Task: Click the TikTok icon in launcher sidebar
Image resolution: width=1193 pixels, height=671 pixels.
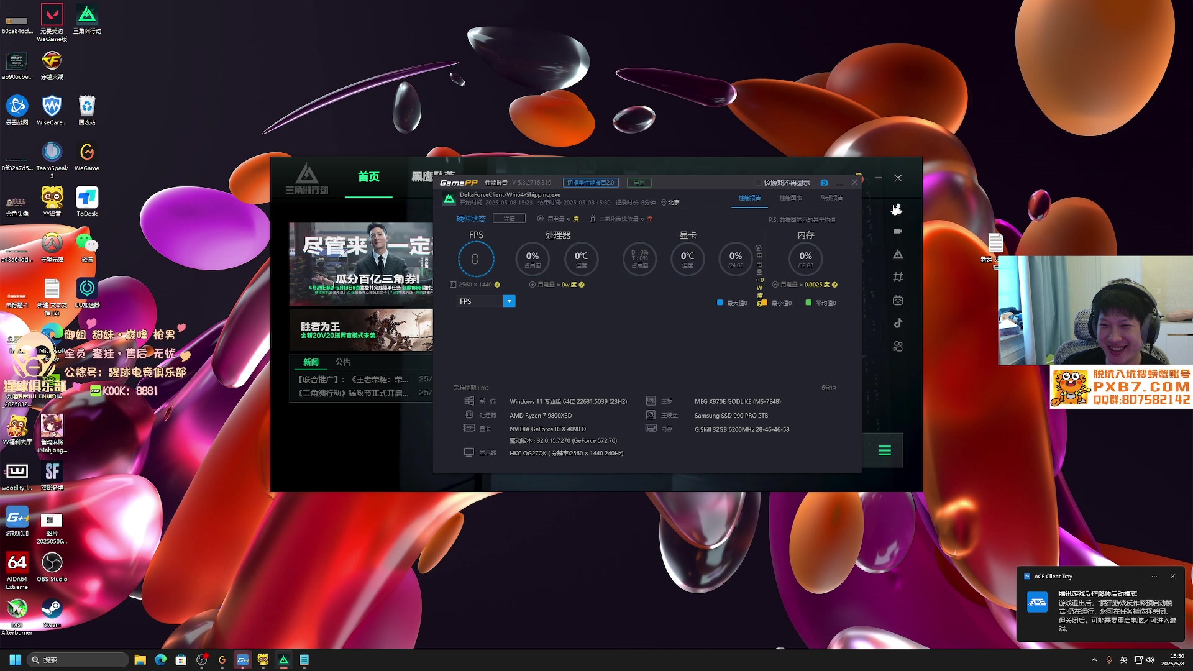Action: click(x=898, y=323)
